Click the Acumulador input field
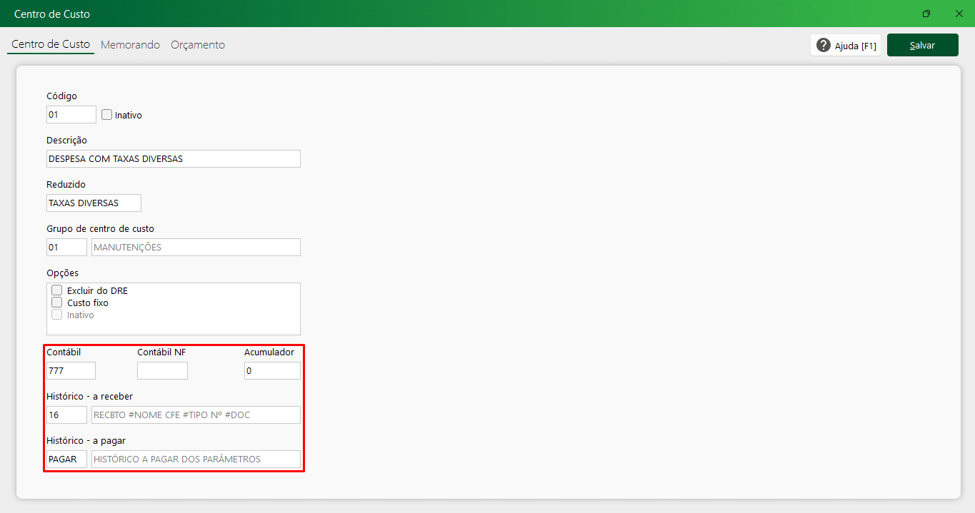Viewport: 975px width, 513px height. 272,370
